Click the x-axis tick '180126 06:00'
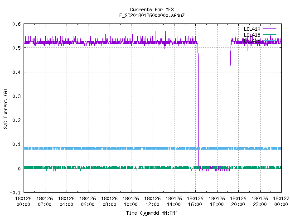290x217 pixels. 87,202
